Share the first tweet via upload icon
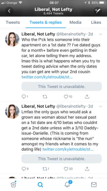The image size is (107, 191). pos(87,97)
